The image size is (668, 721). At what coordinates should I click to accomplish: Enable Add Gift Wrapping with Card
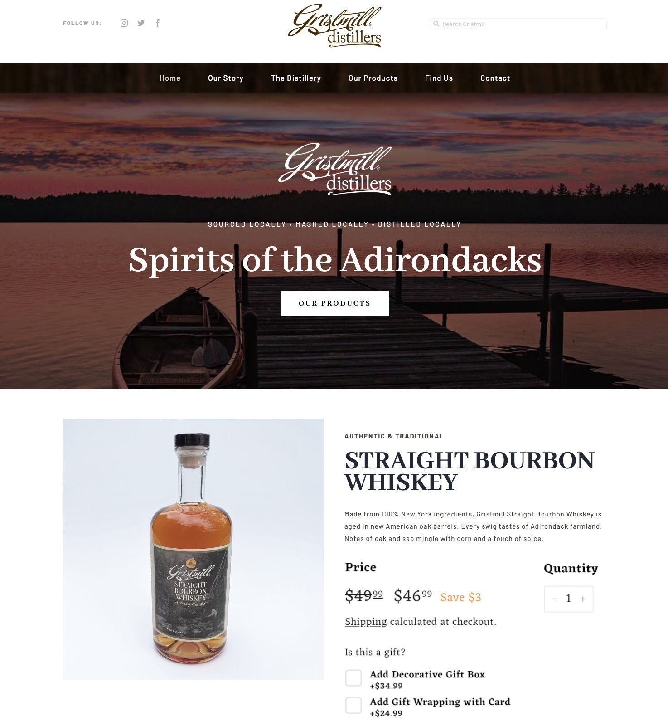(x=353, y=705)
